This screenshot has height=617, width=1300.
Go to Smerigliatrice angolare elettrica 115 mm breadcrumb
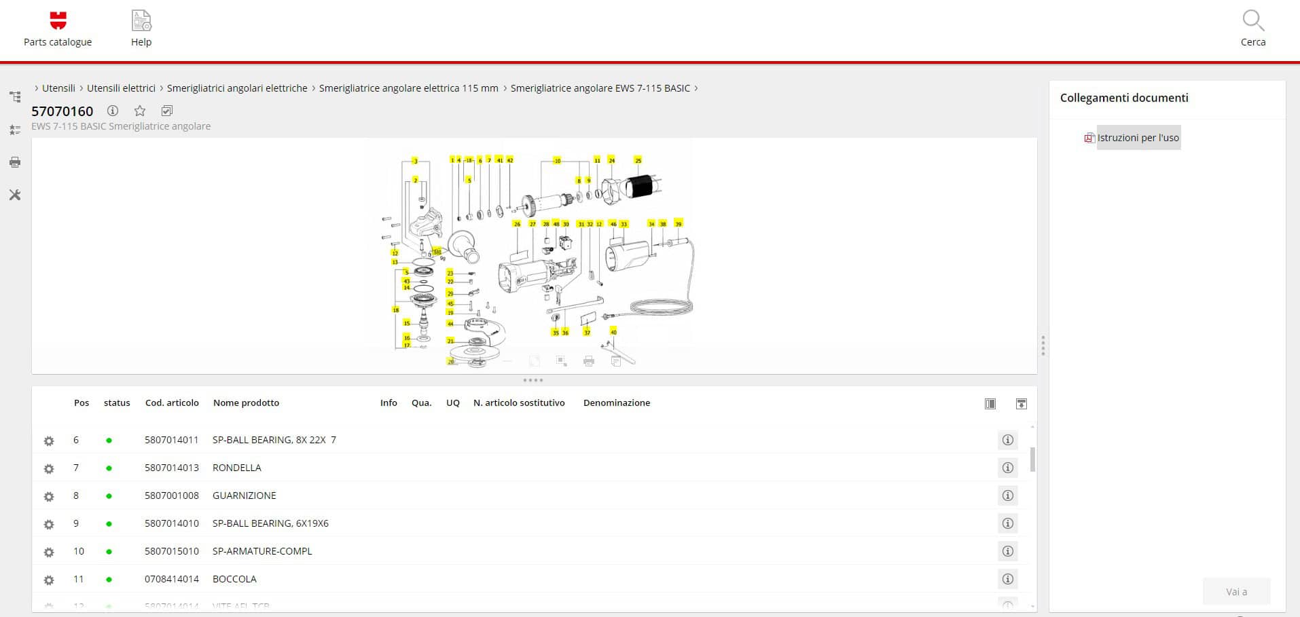click(x=409, y=88)
